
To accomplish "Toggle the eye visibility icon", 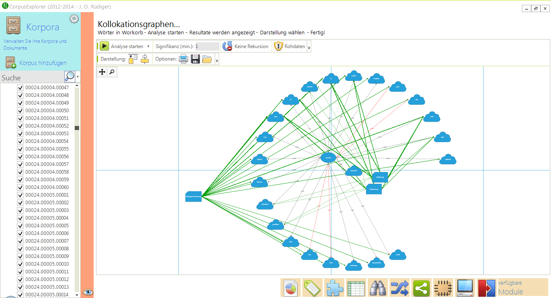I will pyautogui.click(x=87, y=292).
